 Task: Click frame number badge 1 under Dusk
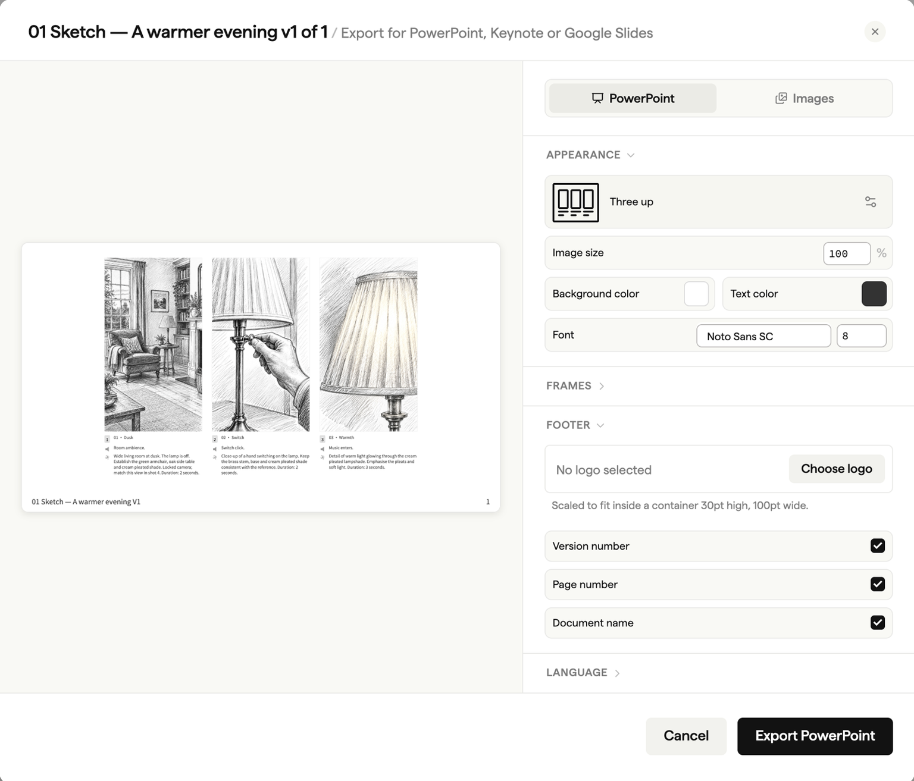coord(107,439)
